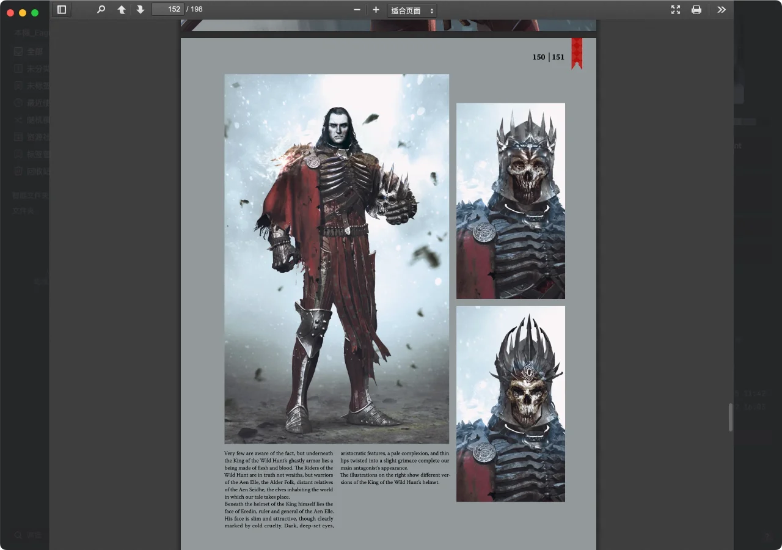Viewport: 782px width, 550px height.
Task: Switch to presentation fullscreen mode
Action: 676,10
